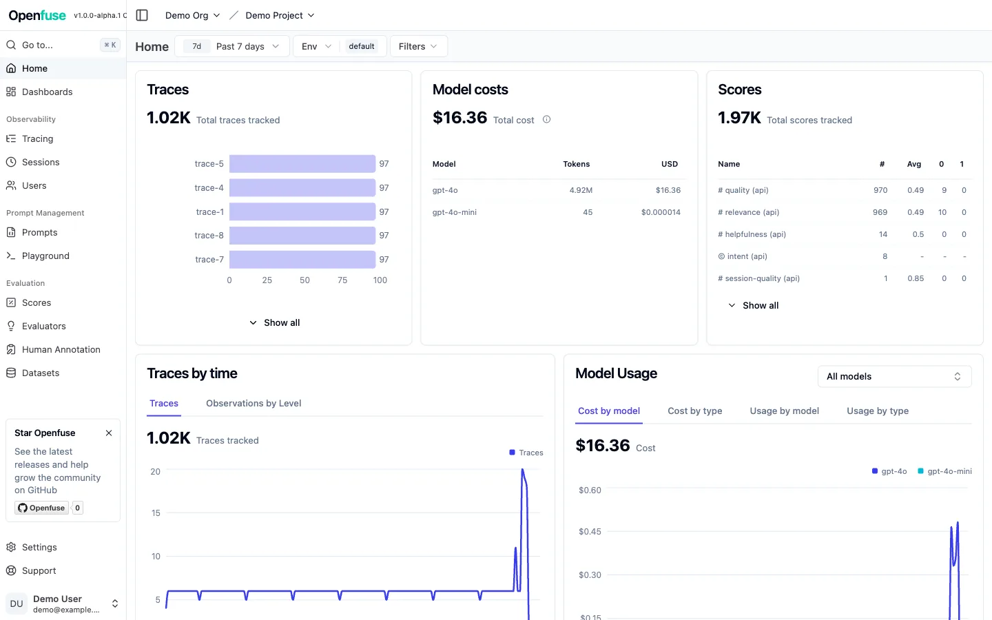Toggle the sidebar panel icon
The height and width of the screenshot is (620, 992).
coord(142,15)
